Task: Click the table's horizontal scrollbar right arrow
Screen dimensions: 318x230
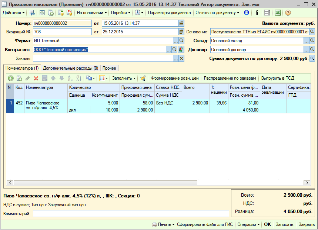Action: point(307,183)
